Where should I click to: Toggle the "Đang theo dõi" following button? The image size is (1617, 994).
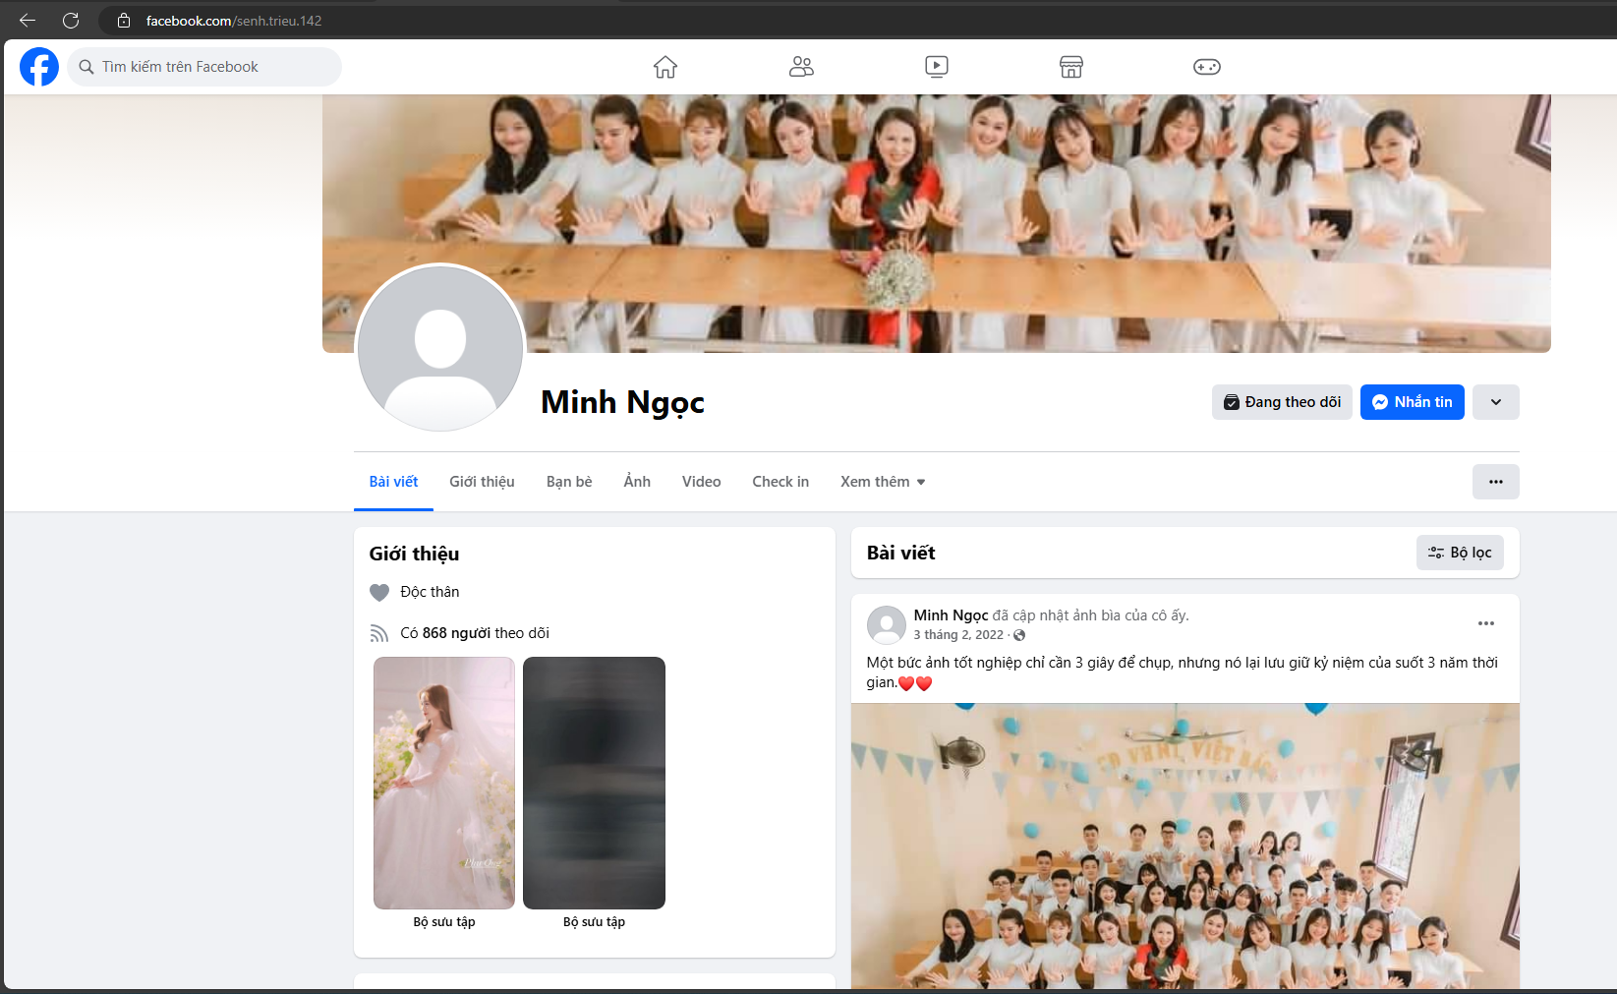pyautogui.click(x=1281, y=402)
